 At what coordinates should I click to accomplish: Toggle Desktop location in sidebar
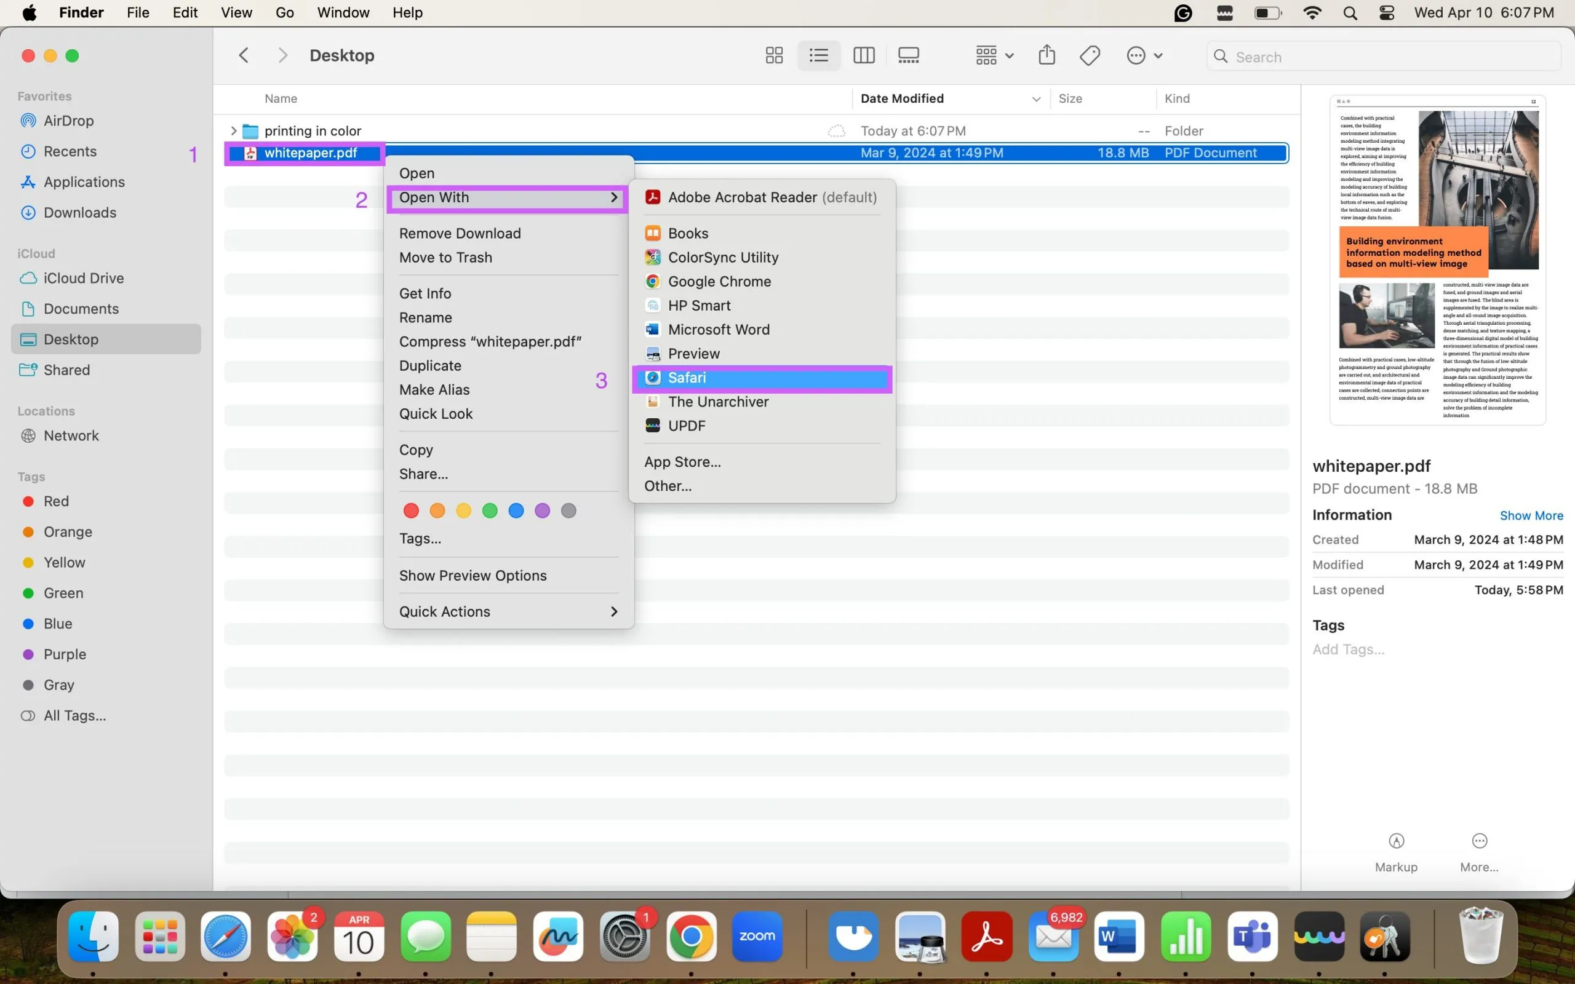click(x=70, y=338)
